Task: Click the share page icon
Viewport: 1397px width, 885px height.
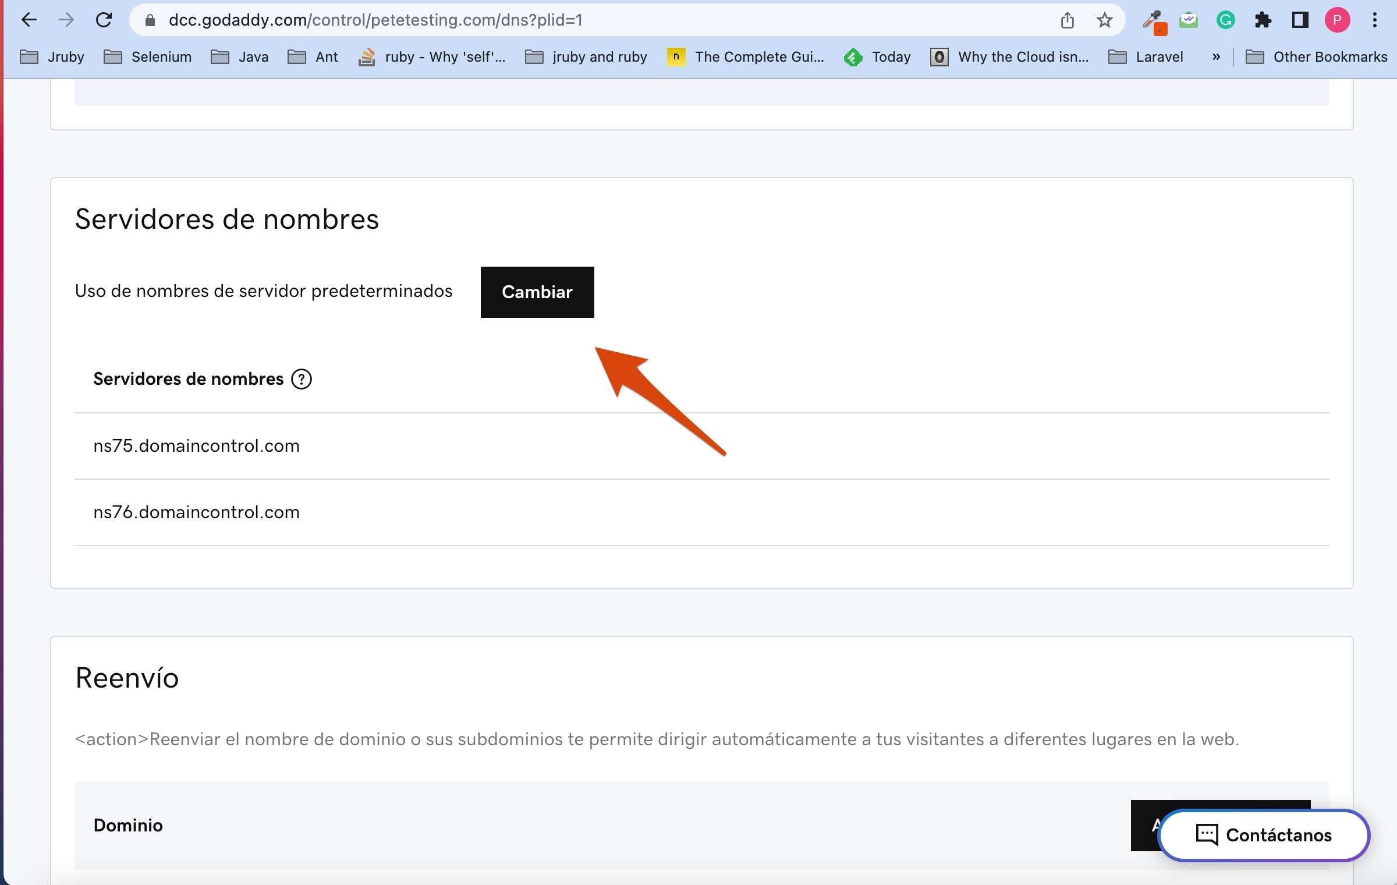Action: tap(1067, 20)
